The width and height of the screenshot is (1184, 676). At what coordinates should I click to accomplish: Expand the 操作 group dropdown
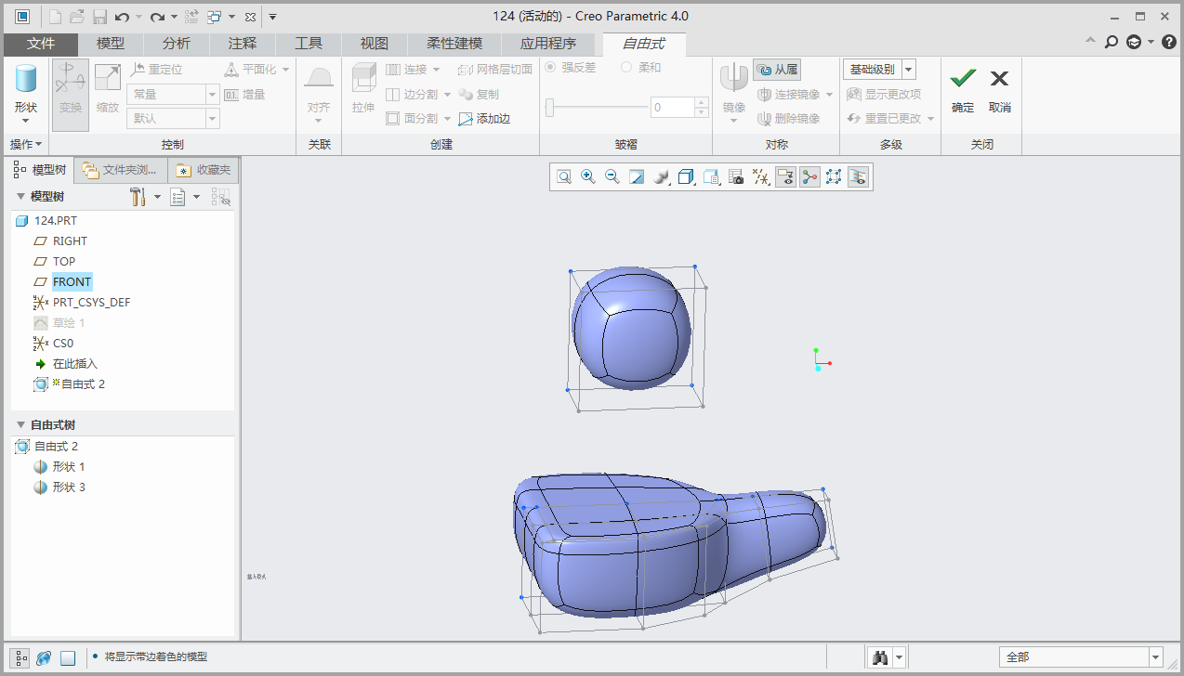tap(25, 145)
